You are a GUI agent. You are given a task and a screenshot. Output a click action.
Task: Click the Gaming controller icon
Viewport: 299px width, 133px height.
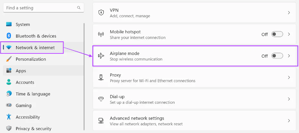9,105
